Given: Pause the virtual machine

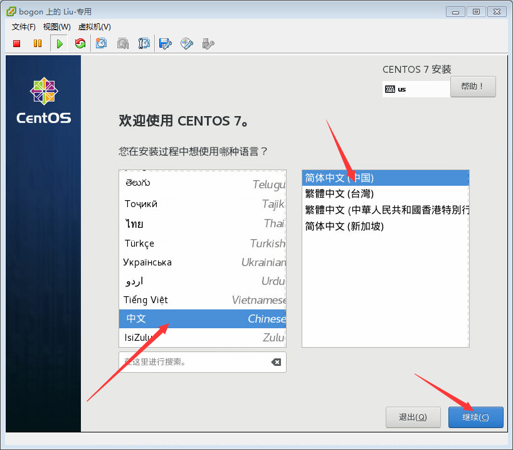Looking at the screenshot, I should [38, 43].
